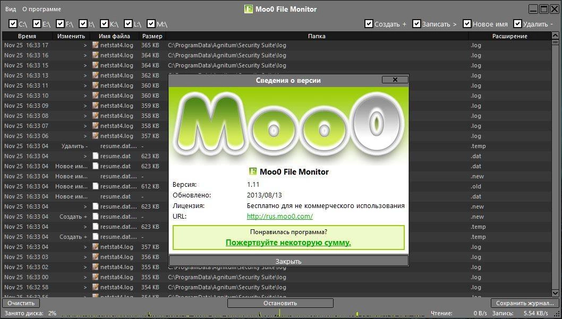
Task: Open the http://rus.moo0.com/ link
Action: 279,216
